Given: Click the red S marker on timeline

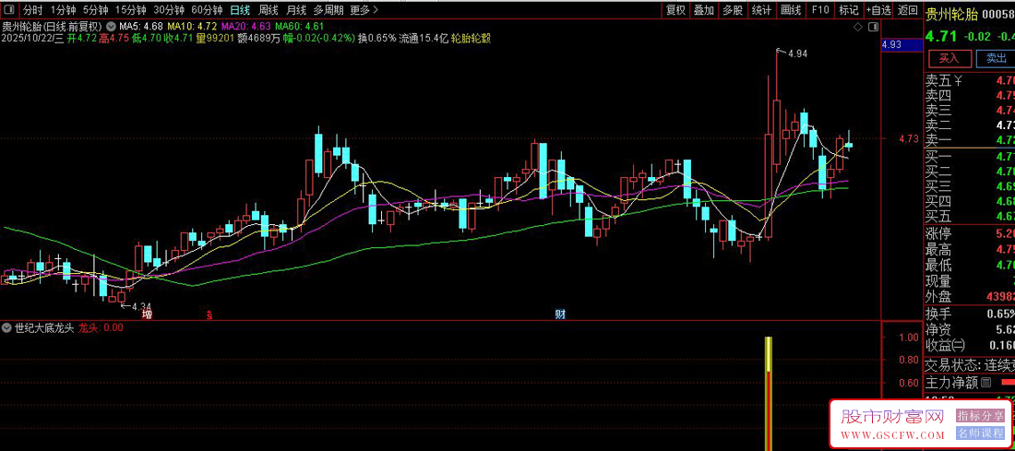Looking at the screenshot, I should tap(209, 315).
